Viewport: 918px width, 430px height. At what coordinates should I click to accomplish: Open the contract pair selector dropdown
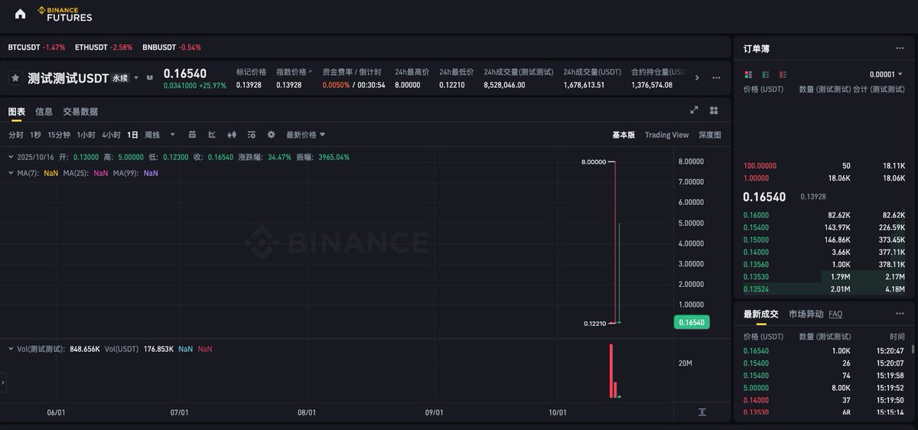[x=138, y=77]
